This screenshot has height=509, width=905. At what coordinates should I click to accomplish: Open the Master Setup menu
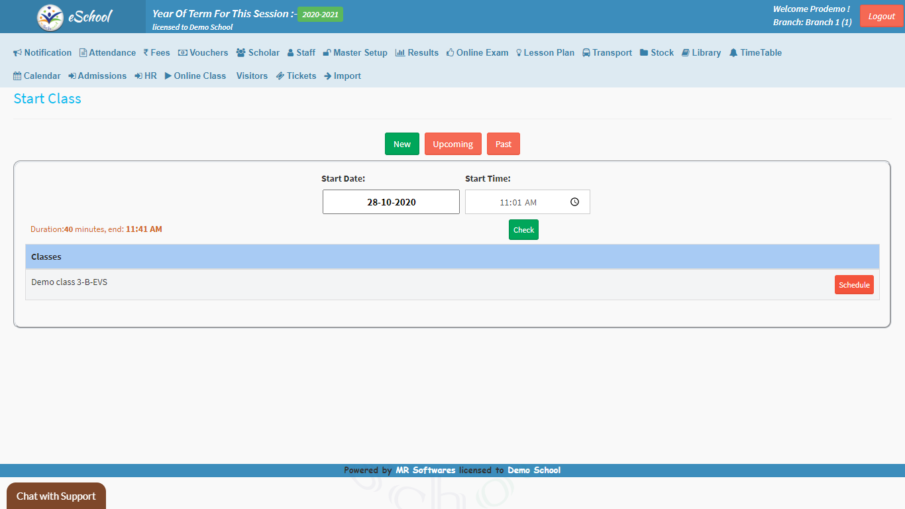pyautogui.click(x=355, y=53)
